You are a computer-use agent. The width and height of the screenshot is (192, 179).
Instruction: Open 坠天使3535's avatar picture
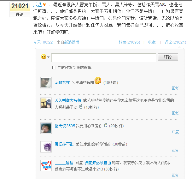46,128
